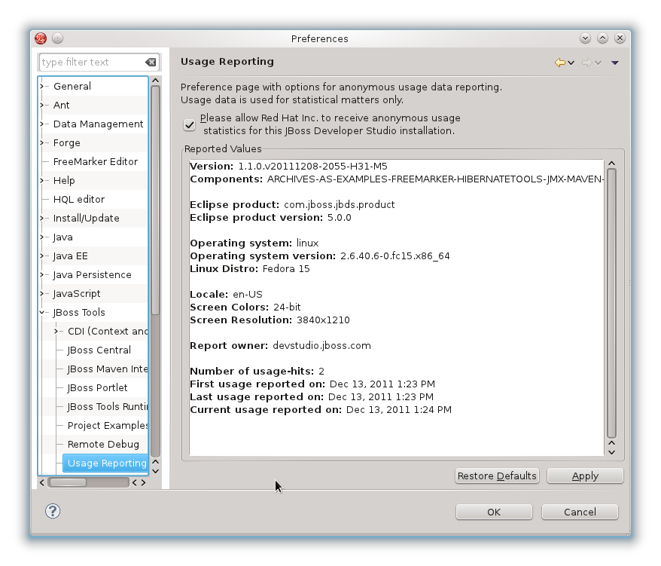661x566 pixels.
Task: Open JBoss Maven Integration page
Action: point(108,369)
